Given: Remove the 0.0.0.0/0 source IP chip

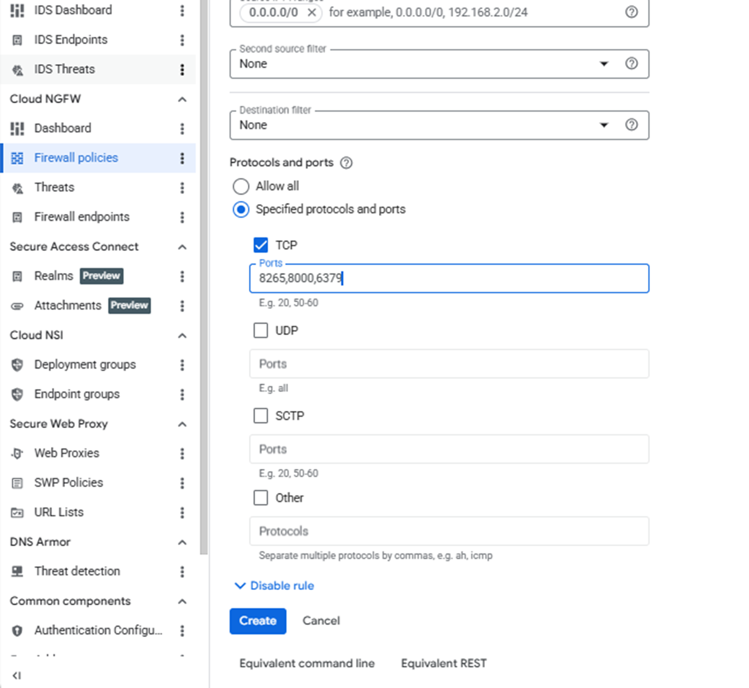Looking at the screenshot, I should 312,13.
